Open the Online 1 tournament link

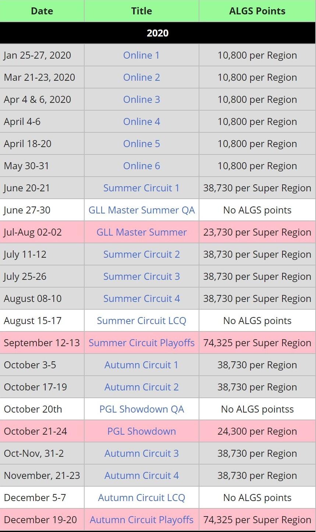pyautogui.click(x=141, y=55)
